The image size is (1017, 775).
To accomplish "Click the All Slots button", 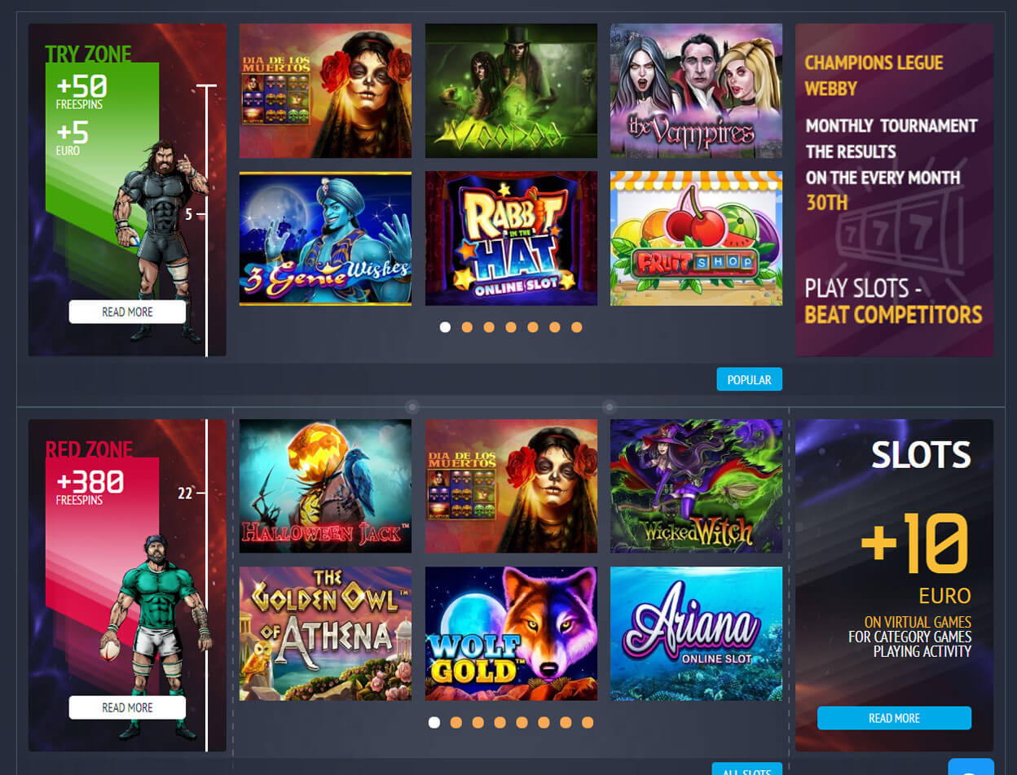I will pos(747,768).
